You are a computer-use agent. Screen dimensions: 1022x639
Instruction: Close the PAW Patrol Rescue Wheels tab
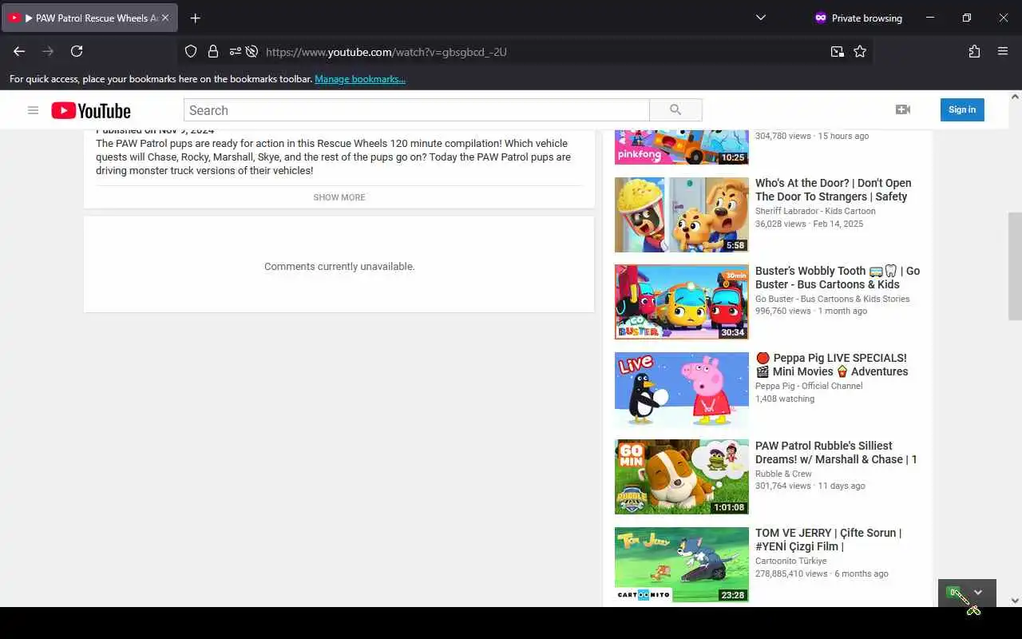pyautogui.click(x=165, y=18)
